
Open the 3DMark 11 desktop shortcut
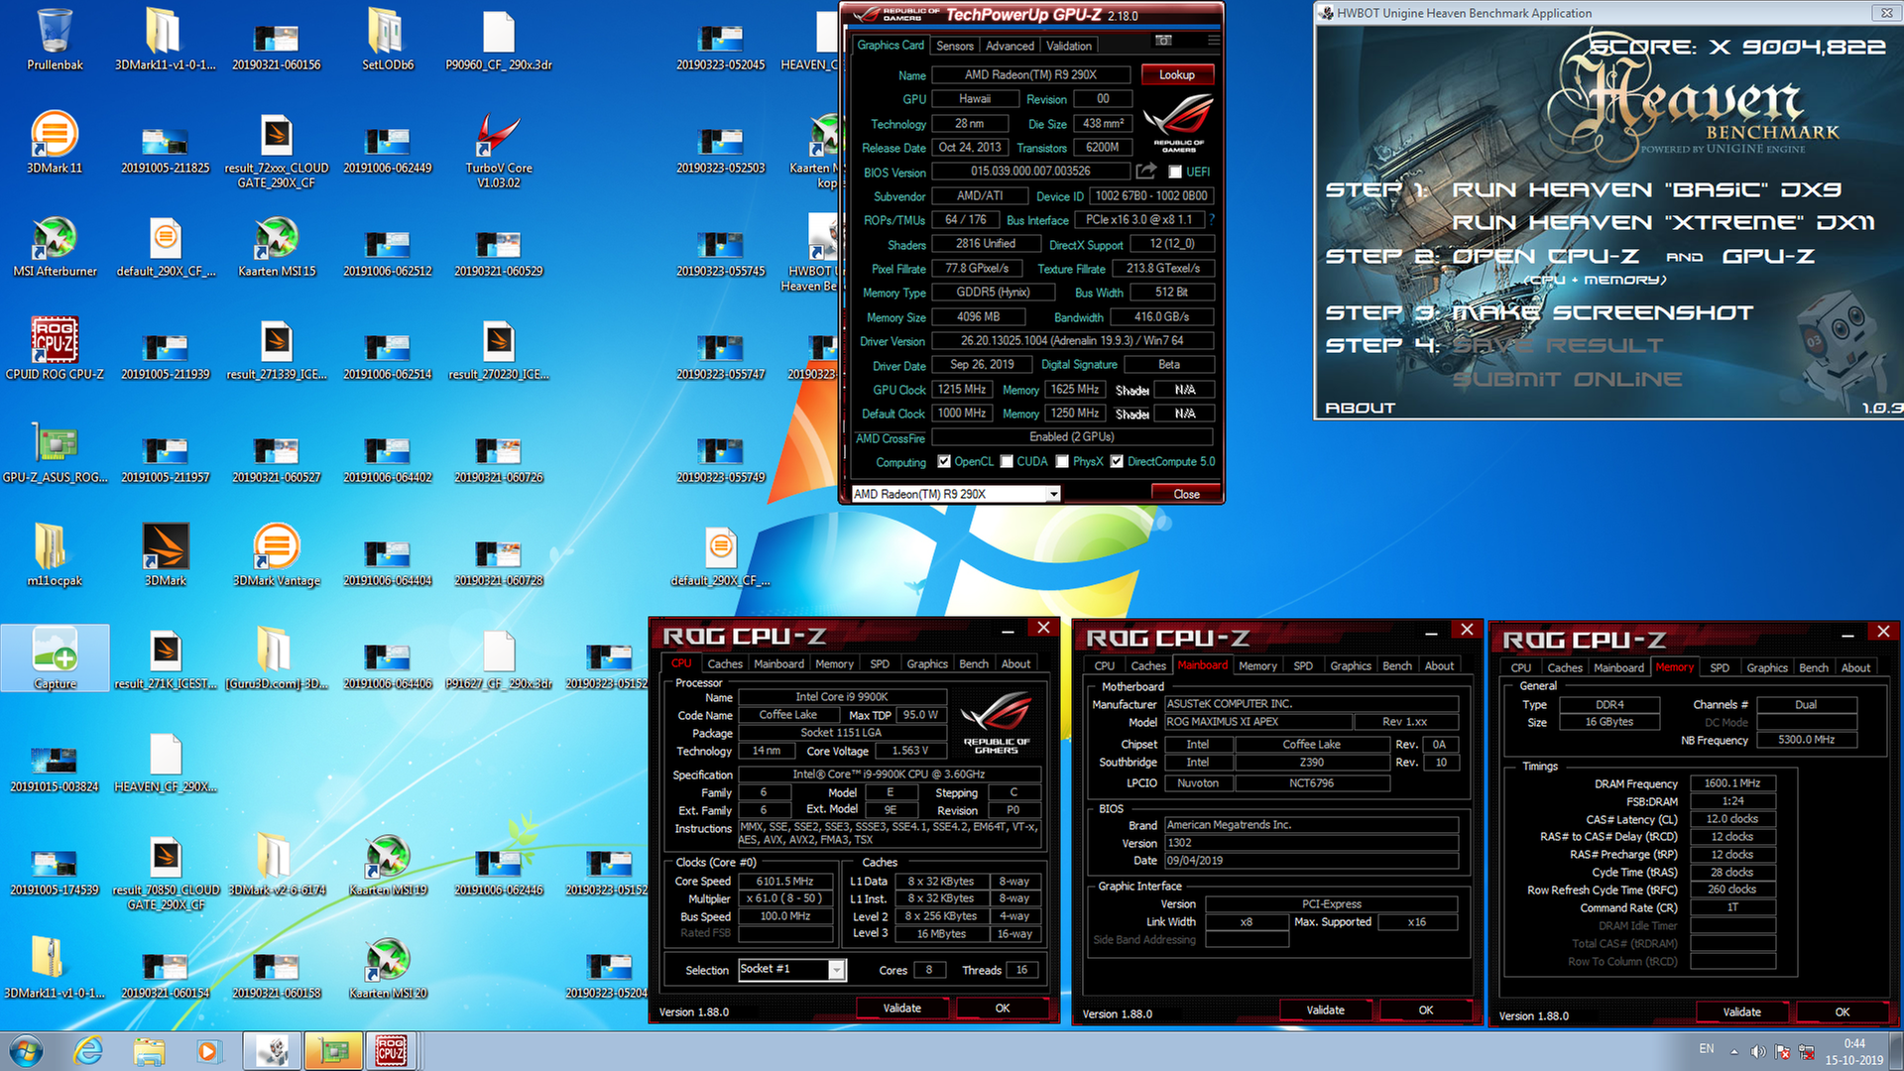pyautogui.click(x=55, y=143)
